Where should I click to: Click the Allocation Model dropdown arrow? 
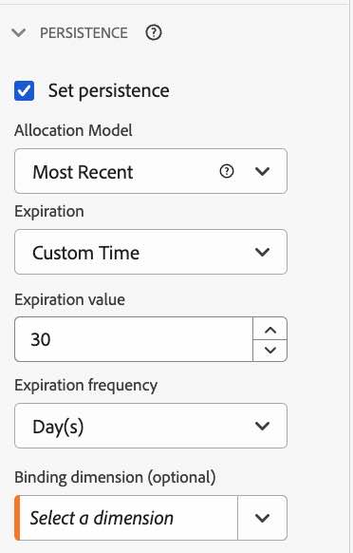point(263,171)
